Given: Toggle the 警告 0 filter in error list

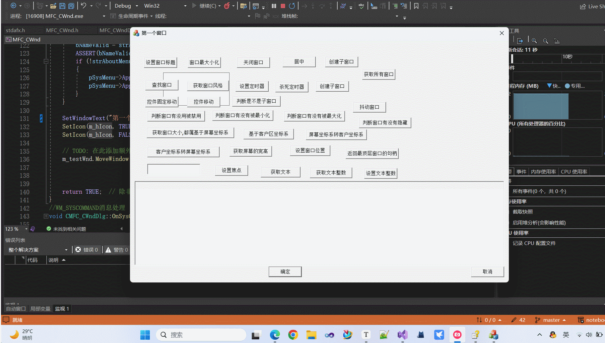Looking at the screenshot, I should point(116,249).
